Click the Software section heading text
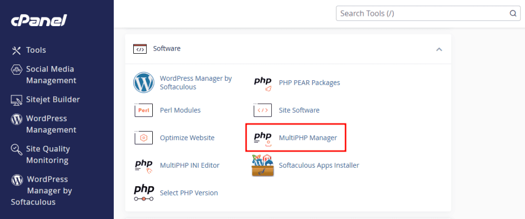This screenshot has height=219, width=525. [167, 49]
